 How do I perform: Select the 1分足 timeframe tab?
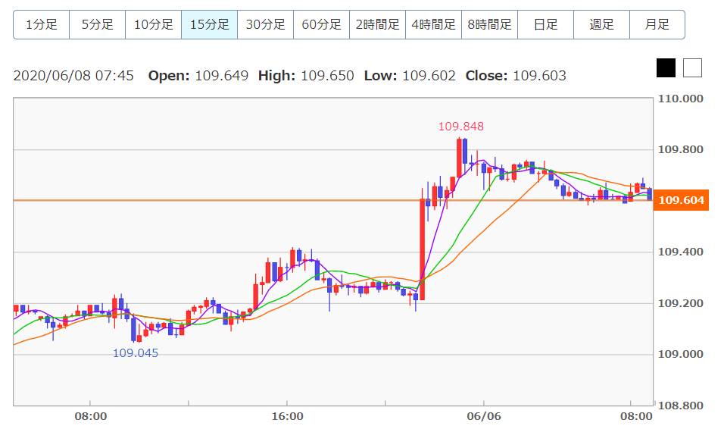click(x=42, y=24)
